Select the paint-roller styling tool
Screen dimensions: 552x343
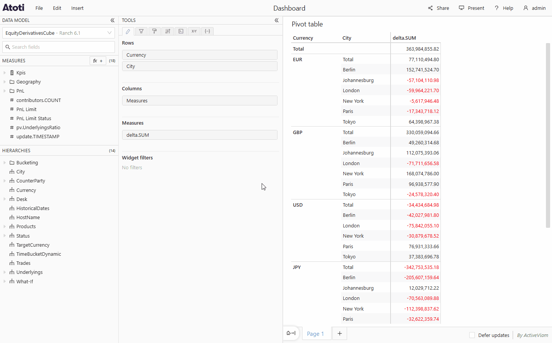point(154,31)
